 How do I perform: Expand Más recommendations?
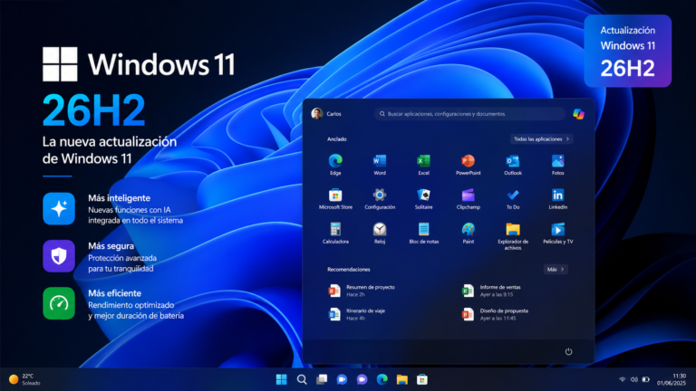click(x=556, y=269)
